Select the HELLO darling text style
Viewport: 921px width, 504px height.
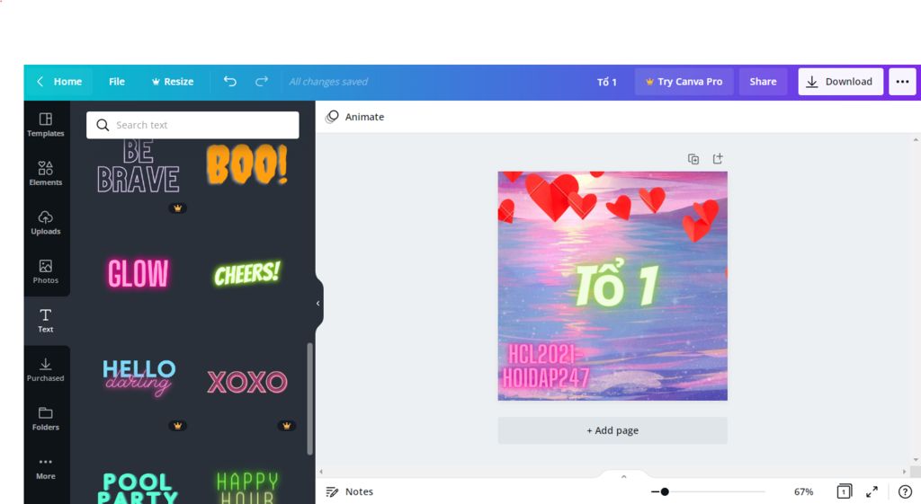139,377
